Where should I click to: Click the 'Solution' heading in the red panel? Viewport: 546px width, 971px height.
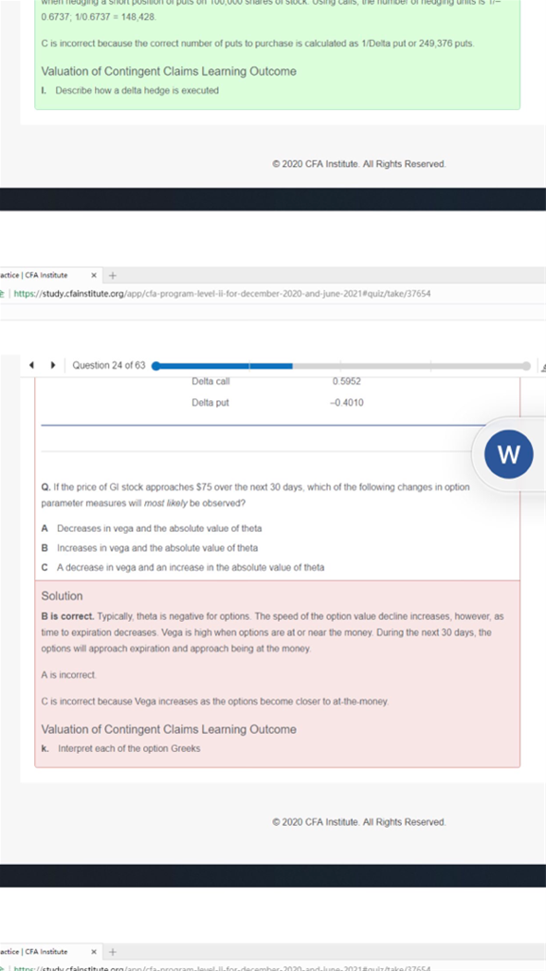[x=62, y=596]
